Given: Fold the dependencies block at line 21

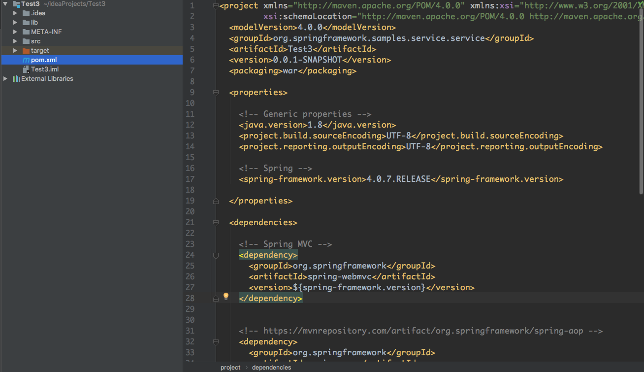Looking at the screenshot, I should coord(216,222).
